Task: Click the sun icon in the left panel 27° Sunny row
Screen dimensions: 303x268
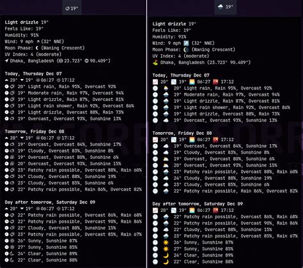Action: [12, 248]
